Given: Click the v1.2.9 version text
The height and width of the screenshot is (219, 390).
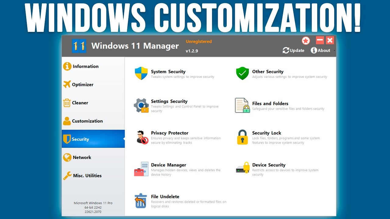Looking at the screenshot, I should pos(192,51).
